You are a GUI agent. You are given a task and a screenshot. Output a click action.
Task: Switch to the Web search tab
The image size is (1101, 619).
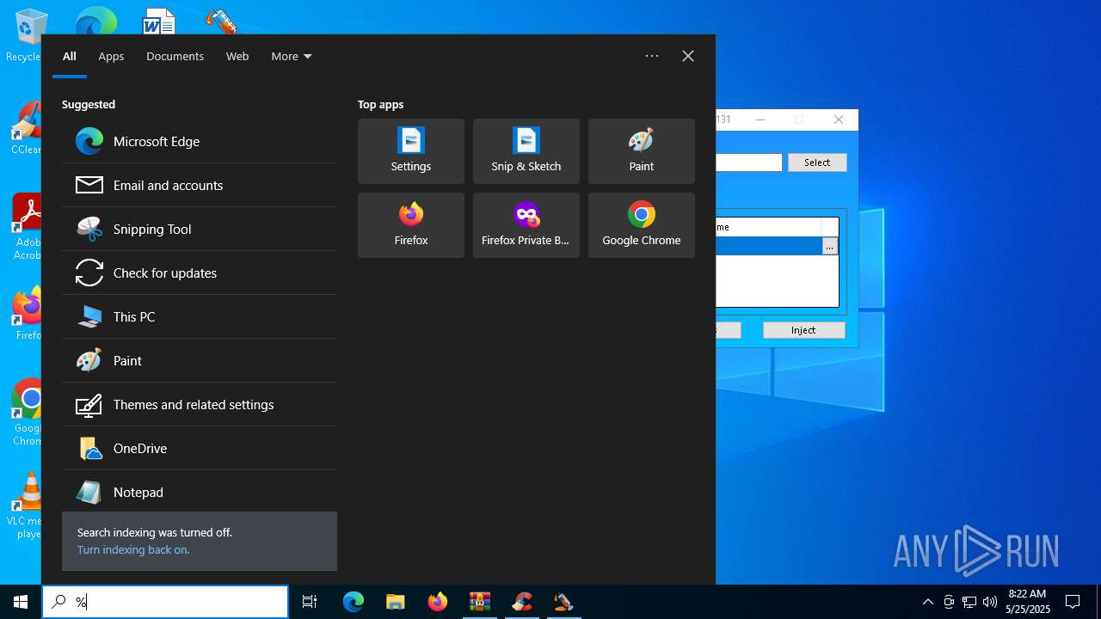[237, 56]
